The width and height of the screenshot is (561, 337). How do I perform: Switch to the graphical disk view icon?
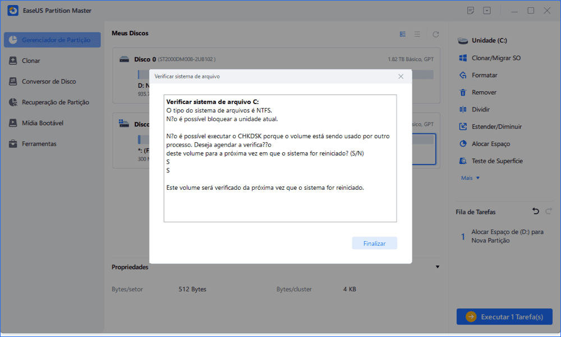tap(402, 34)
